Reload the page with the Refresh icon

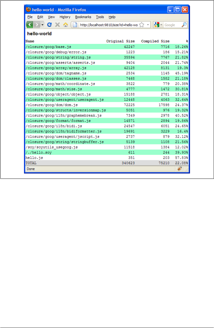pyautogui.click(x=49, y=25)
